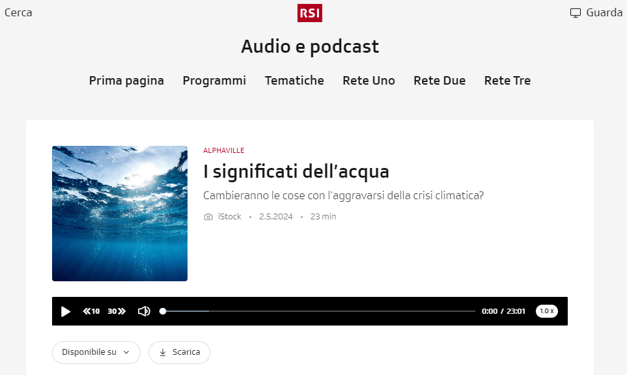Play the podcast episode
The width and height of the screenshot is (627, 375).
point(66,311)
